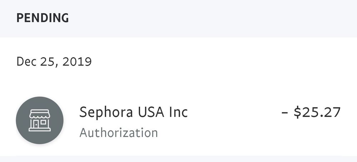357x162 pixels.
Task: Select the Sephora store awning icon
Action: [x=40, y=115]
